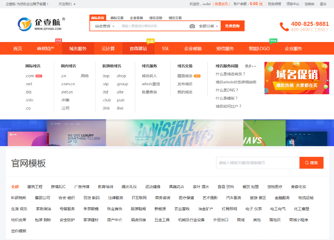Expand the 关注我们 dropdown in top bar
This screenshot has height=240, width=334.
(67, 4)
